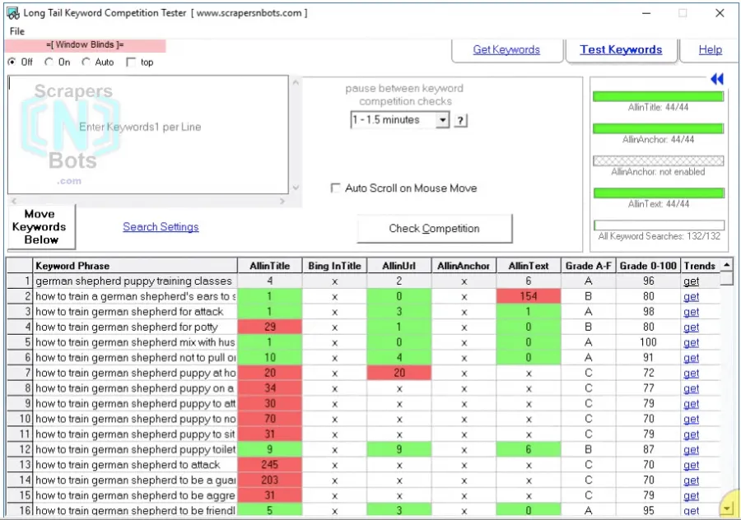Click the Grade 0-100 column header
This screenshot has width=741, height=520.
[648, 266]
